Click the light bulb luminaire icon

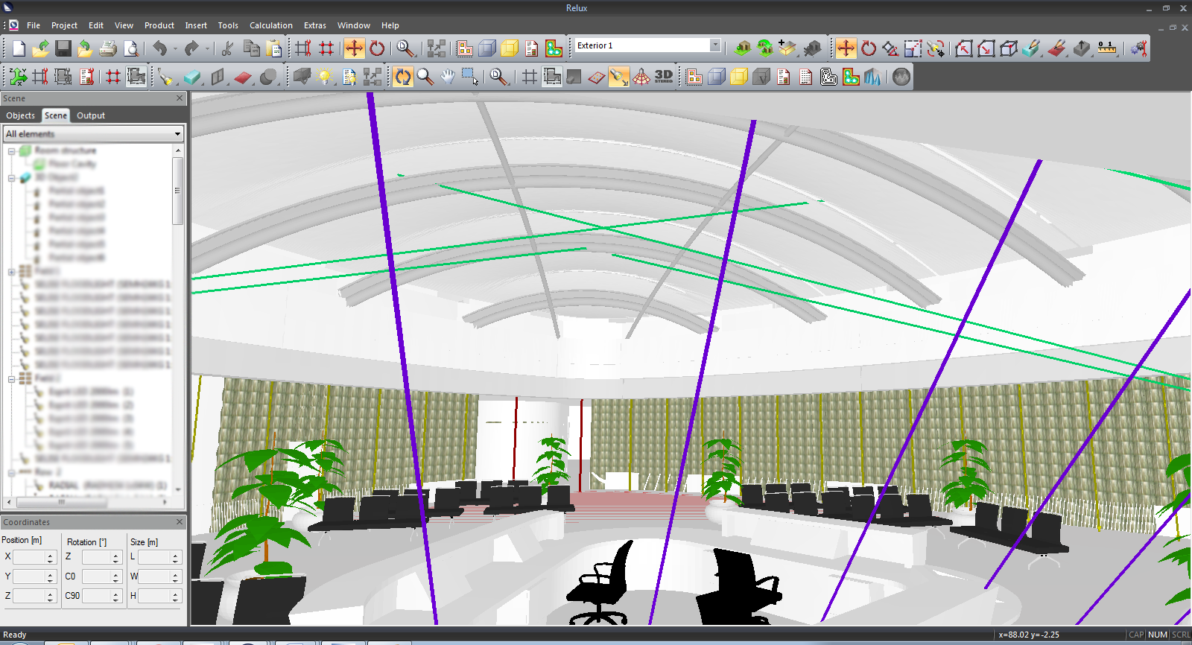[x=324, y=77]
